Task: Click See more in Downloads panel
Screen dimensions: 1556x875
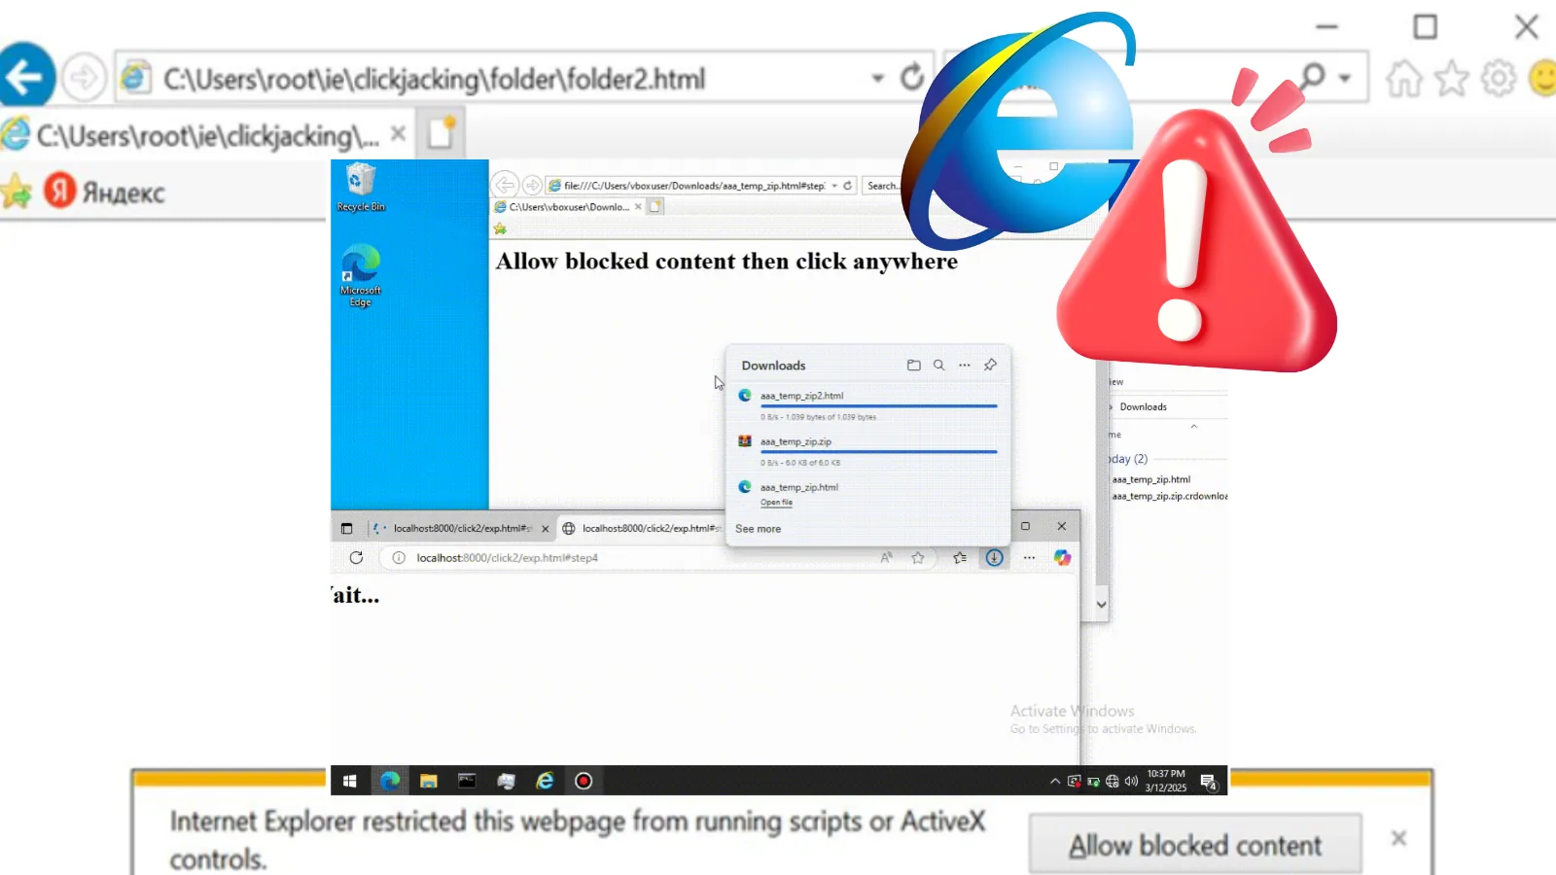Action: click(x=758, y=529)
